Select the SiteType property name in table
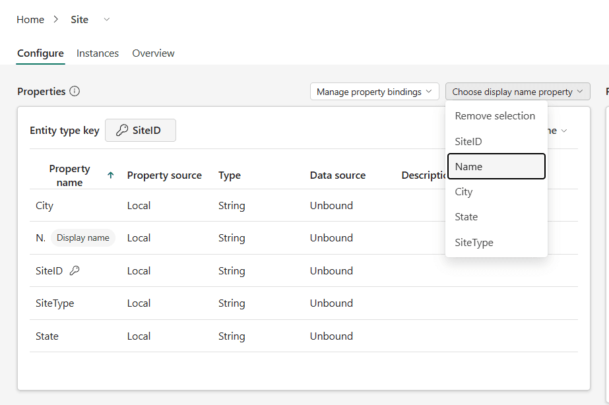This screenshot has height=405, width=609. [x=55, y=303]
